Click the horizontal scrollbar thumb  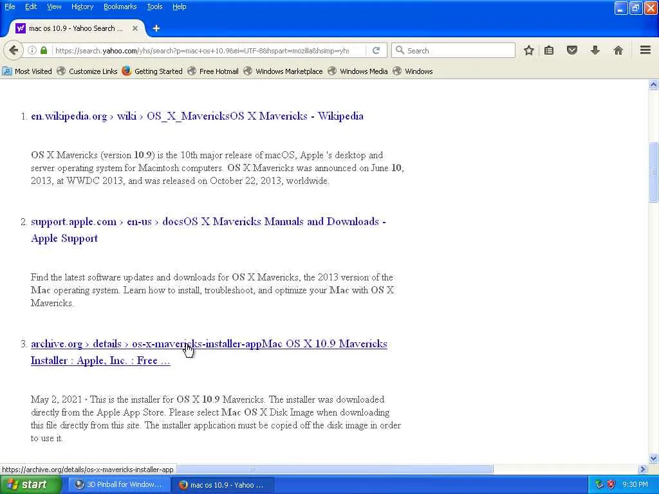[335, 469]
